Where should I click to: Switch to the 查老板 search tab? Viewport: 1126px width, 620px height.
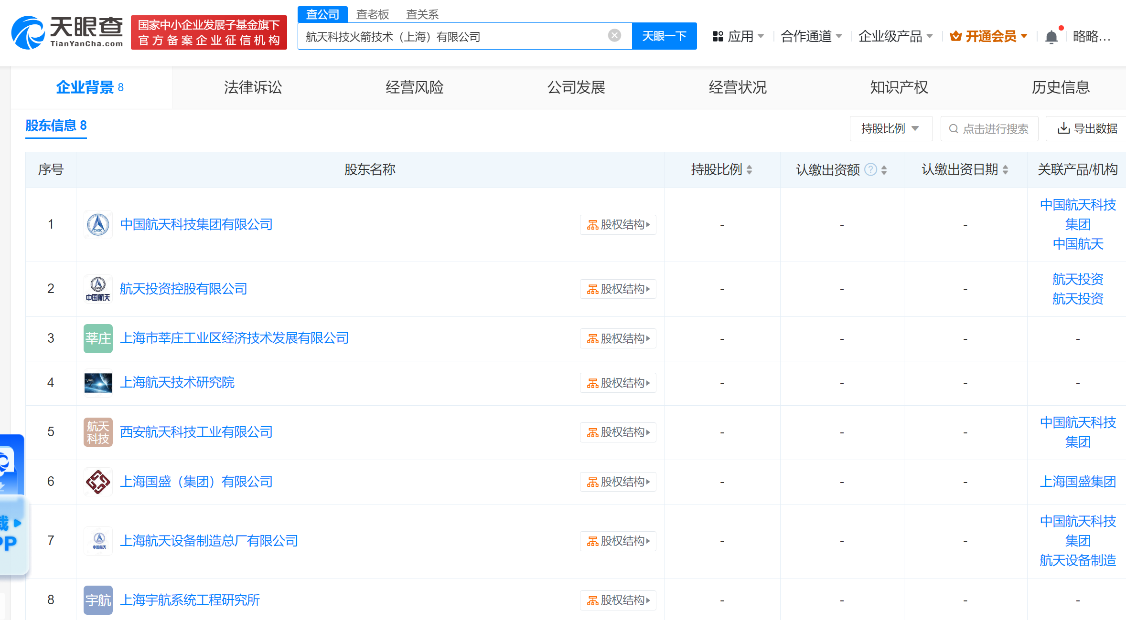tap(372, 14)
